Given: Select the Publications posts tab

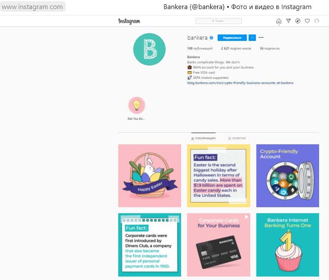Looking at the screenshot, I should [203, 138].
